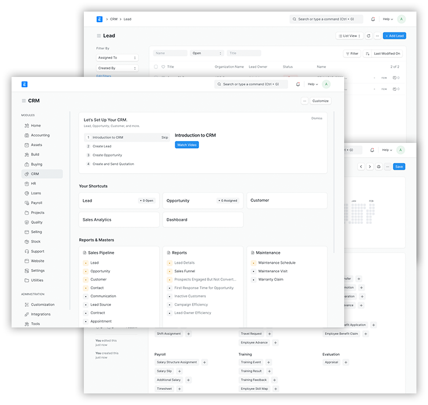The width and height of the screenshot is (428, 405).
Task: Tick the select-all checkbox in Lead list
Action: pos(156,67)
